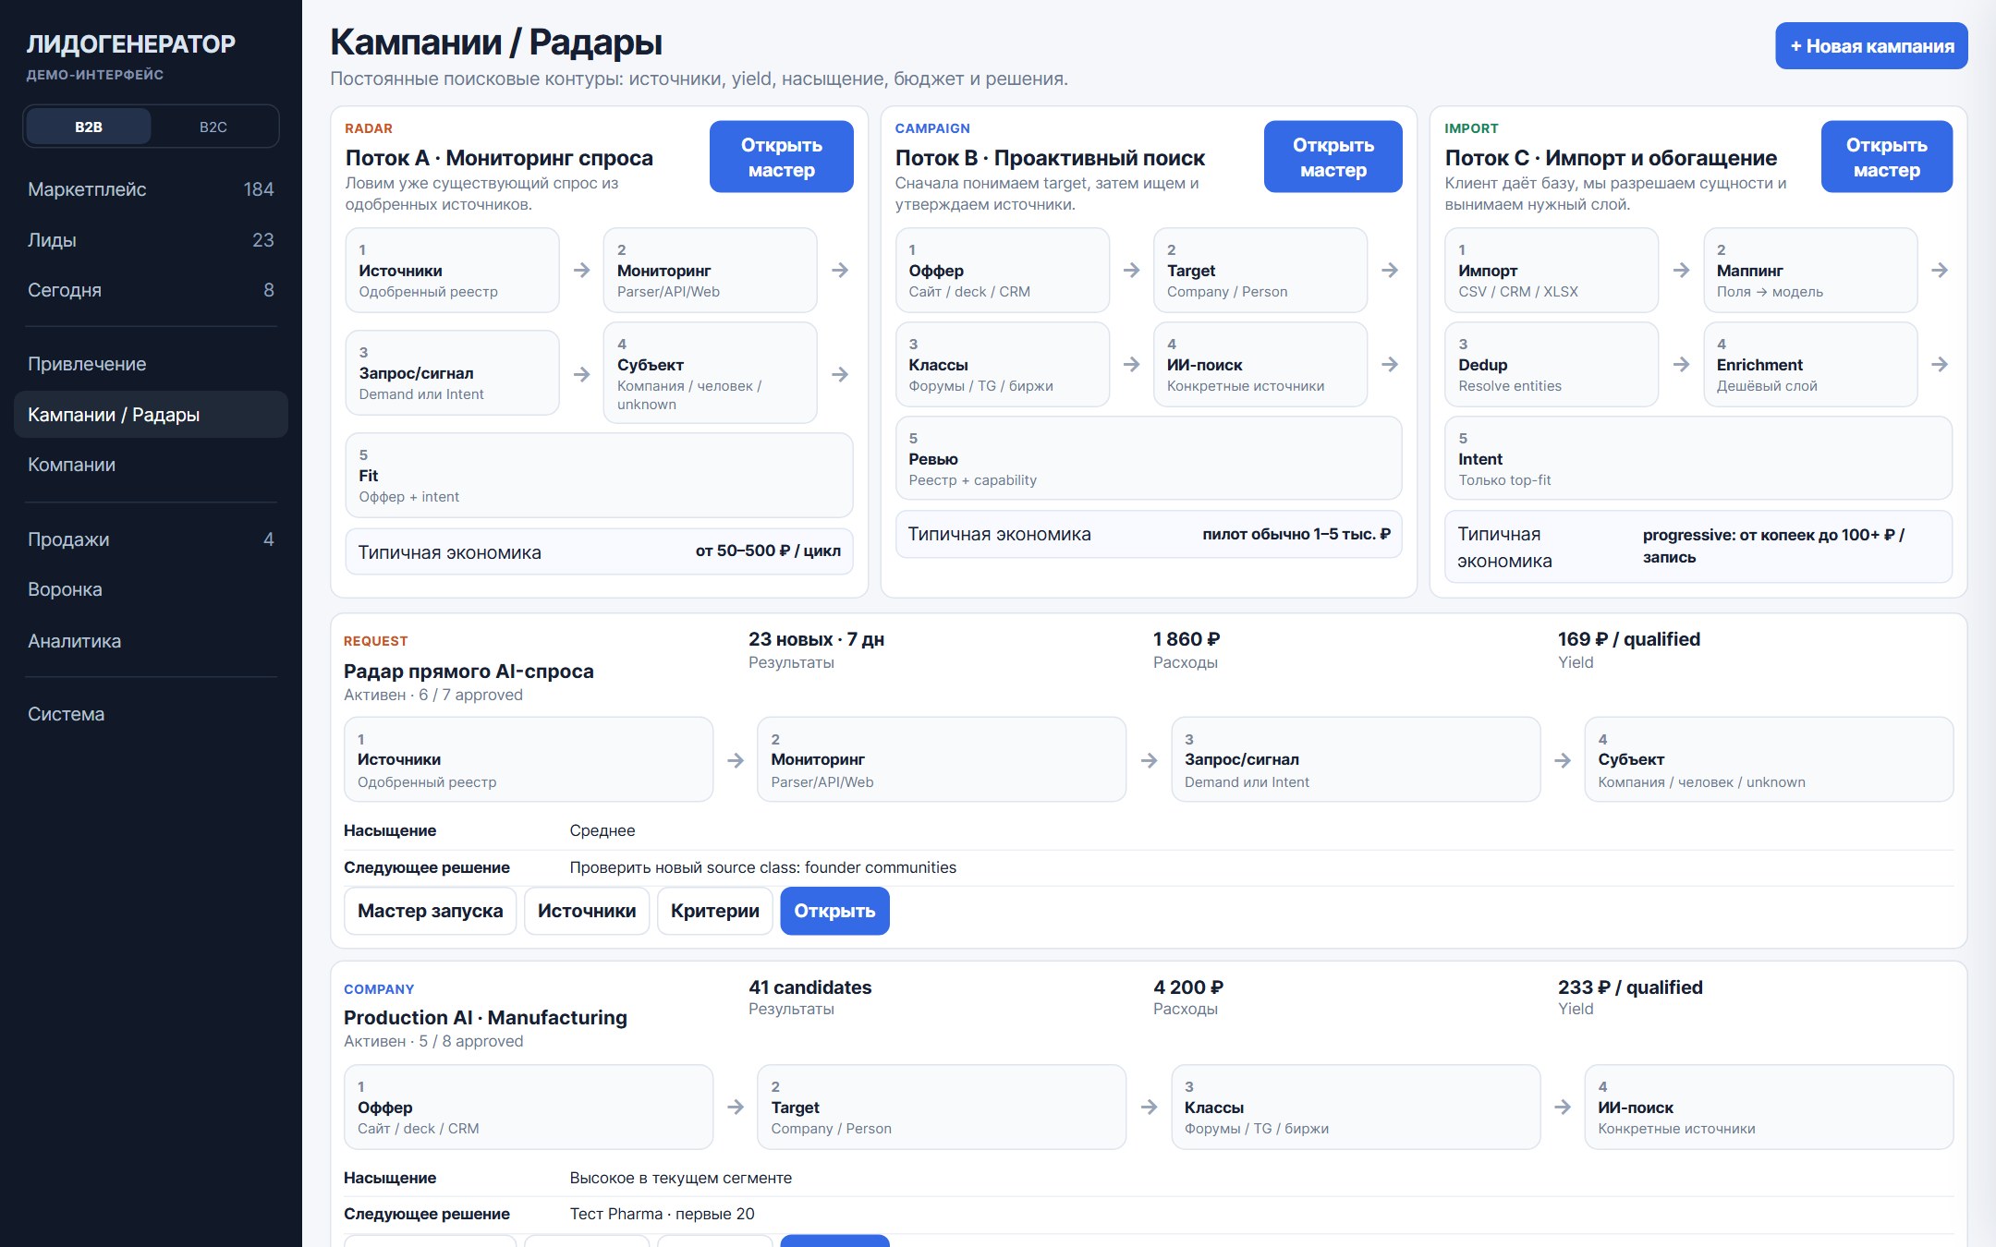Viewport: 1996px width, 1247px height.
Task: Open Компании in the sidebar
Action: (151, 465)
